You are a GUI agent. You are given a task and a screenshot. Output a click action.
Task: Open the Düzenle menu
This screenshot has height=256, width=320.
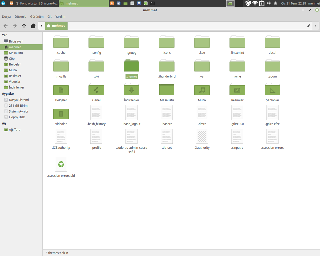[x=20, y=16]
